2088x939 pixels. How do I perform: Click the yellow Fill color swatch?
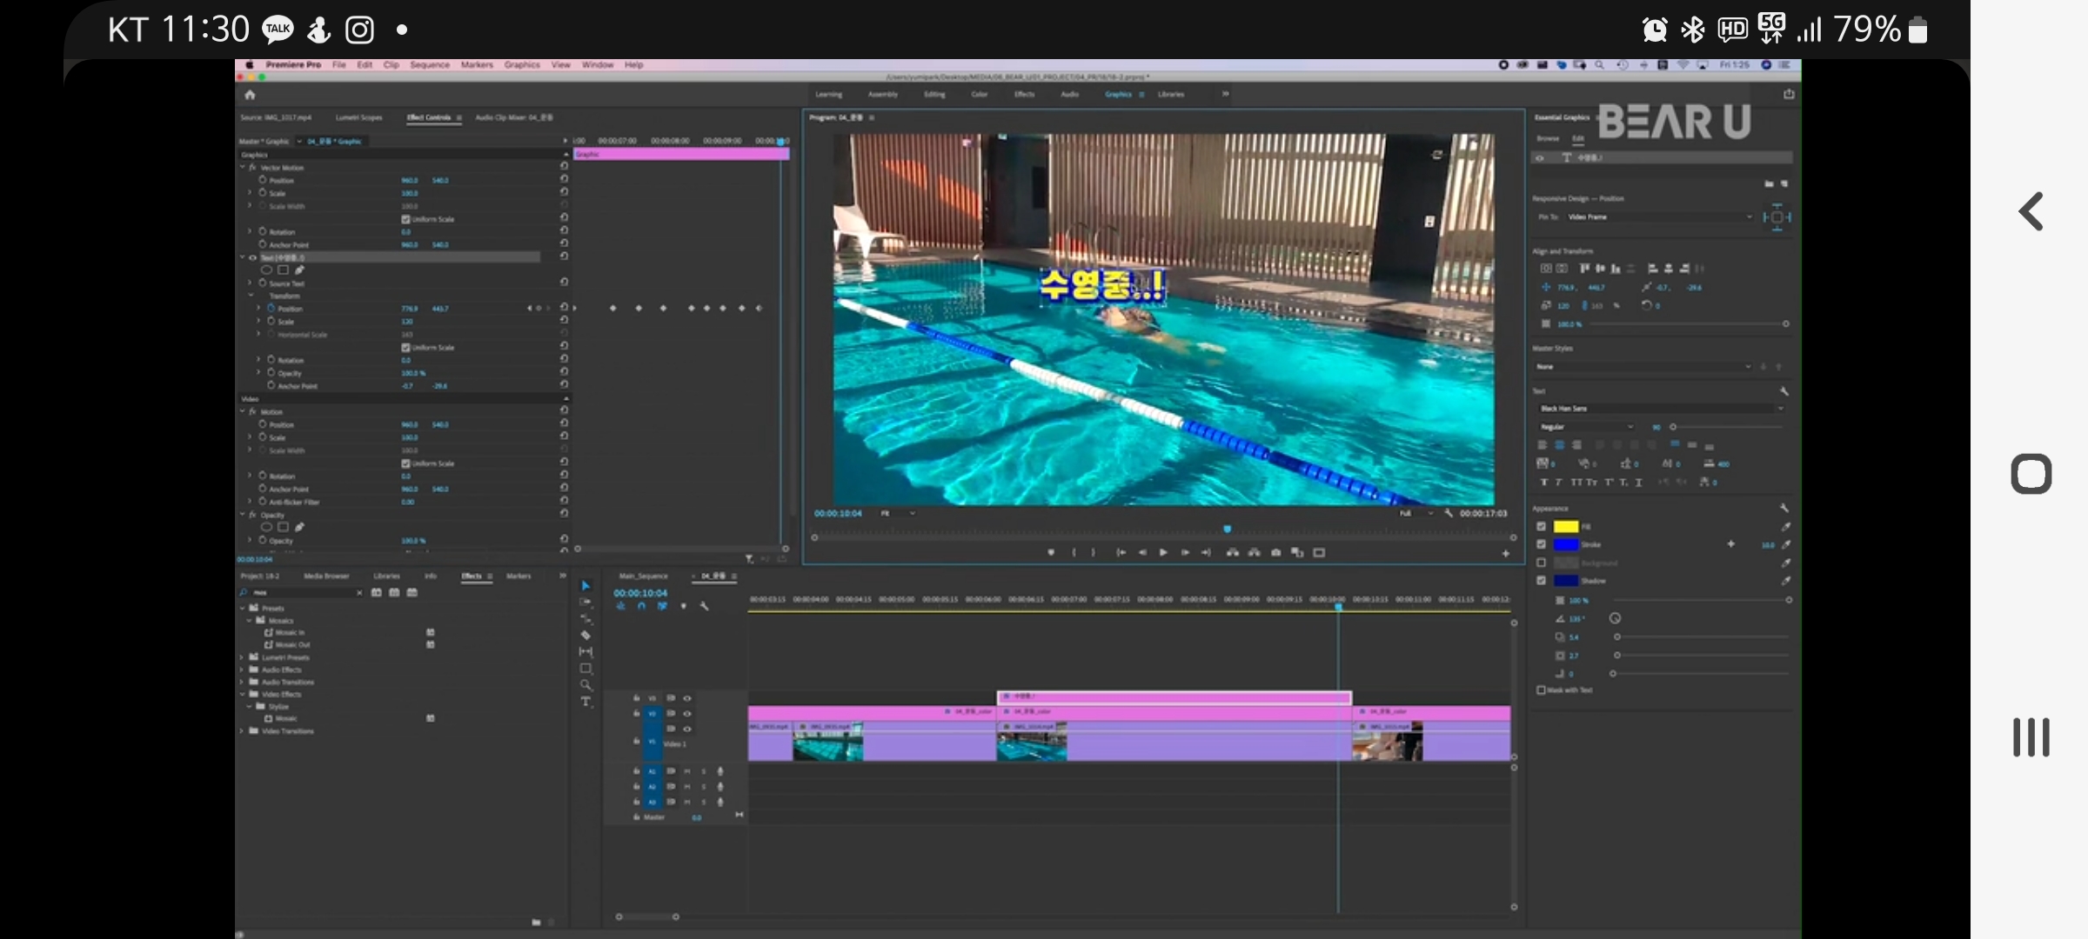pyautogui.click(x=1566, y=527)
